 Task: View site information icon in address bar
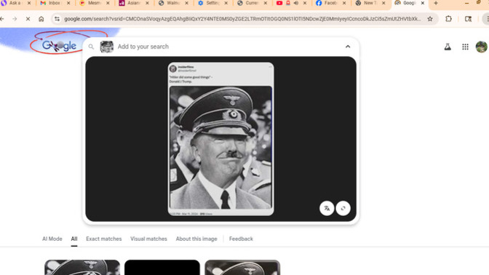(57, 19)
